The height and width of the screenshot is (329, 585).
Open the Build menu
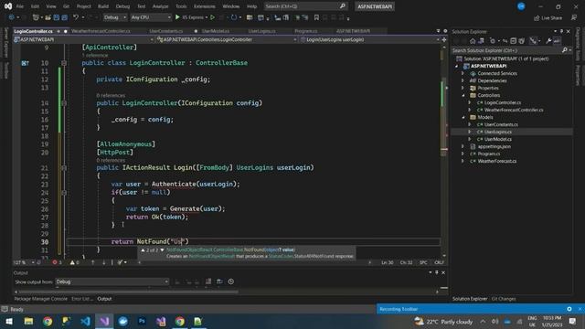(103, 6)
